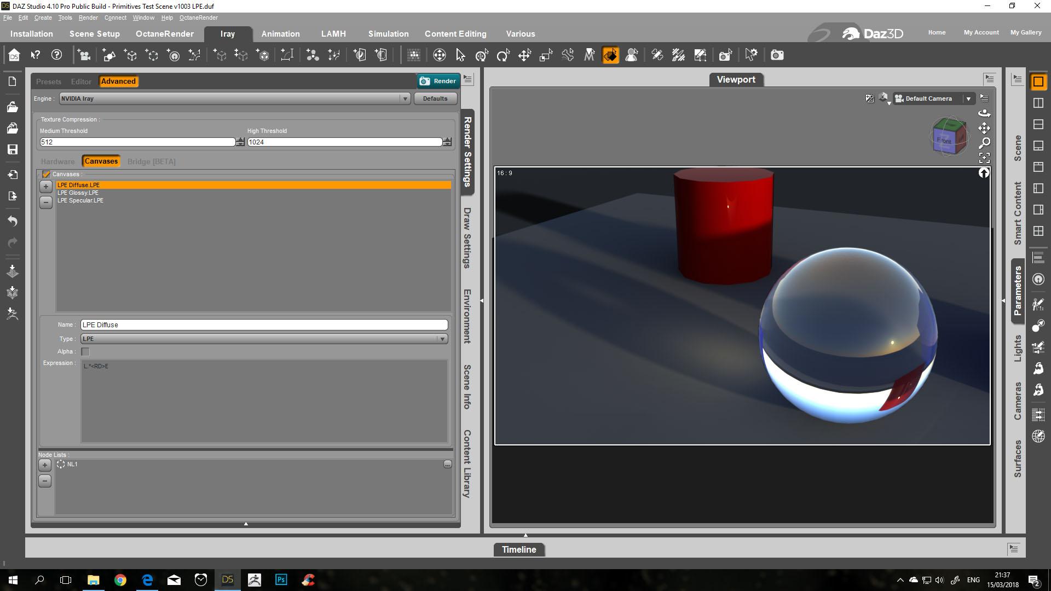Click the Defaults button
Viewport: 1051px width, 591px height.
coord(435,99)
